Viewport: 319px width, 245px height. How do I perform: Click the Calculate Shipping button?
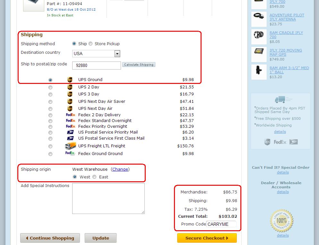tap(139, 65)
